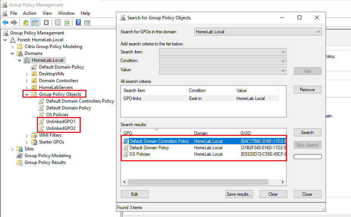Expand the Starter GPOs node
Screen dimensions: 351x217
(x=27, y=142)
